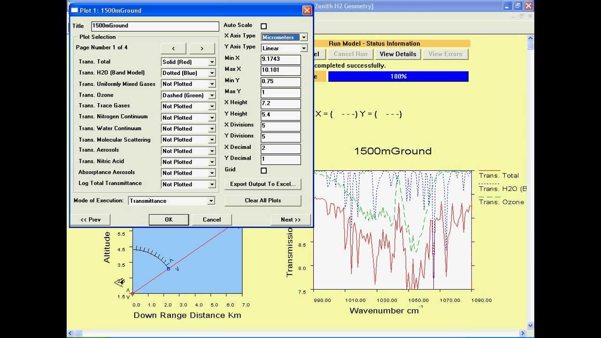Click the 1500mGround chart title
Viewport: 601px width, 338px height.
pyautogui.click(x=393, y=151)
